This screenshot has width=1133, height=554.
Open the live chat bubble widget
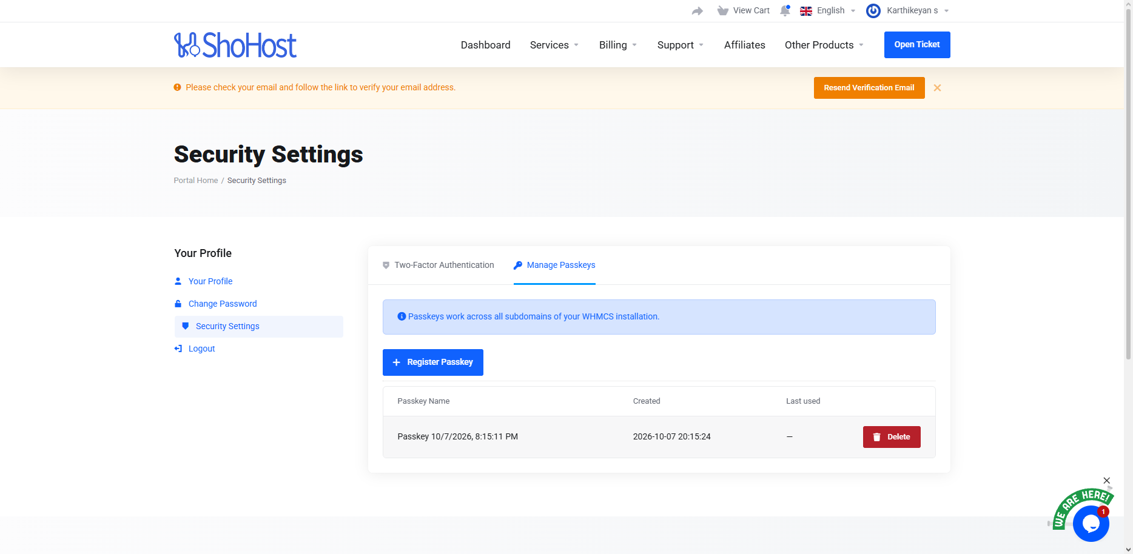click(x=1091, y=523)
